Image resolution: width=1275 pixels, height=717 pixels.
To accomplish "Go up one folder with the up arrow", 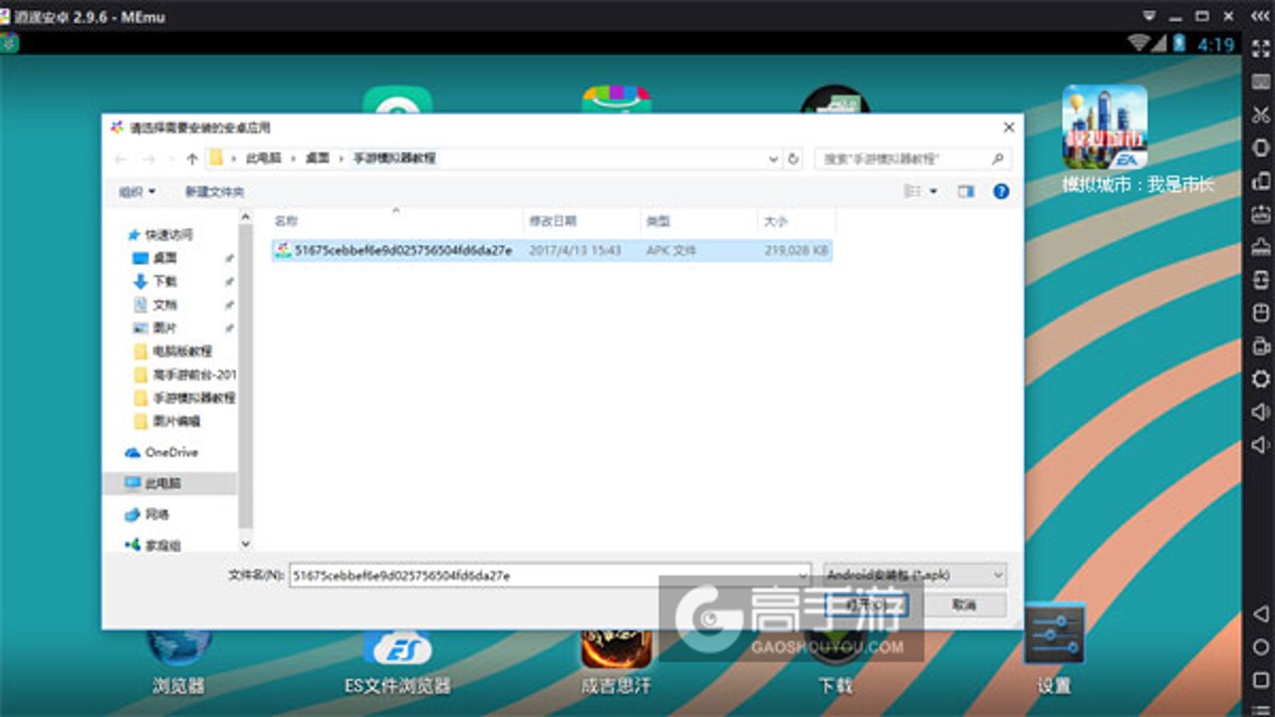I will (x=192, y=158).
